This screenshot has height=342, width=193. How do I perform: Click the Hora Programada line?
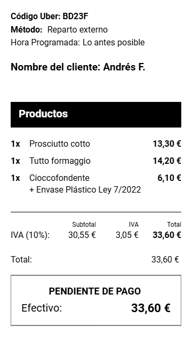click(x=78, y=43)
